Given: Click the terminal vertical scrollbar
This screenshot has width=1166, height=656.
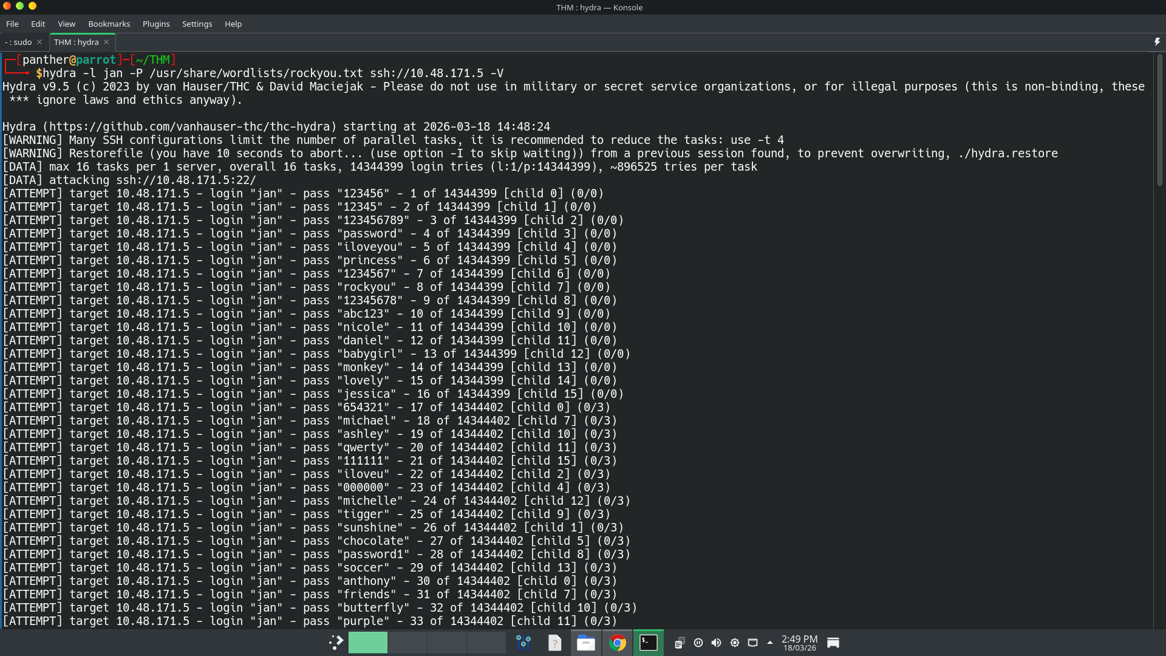Looking at the screenshot, I should pyautogui.click(x=1159, y=121).
